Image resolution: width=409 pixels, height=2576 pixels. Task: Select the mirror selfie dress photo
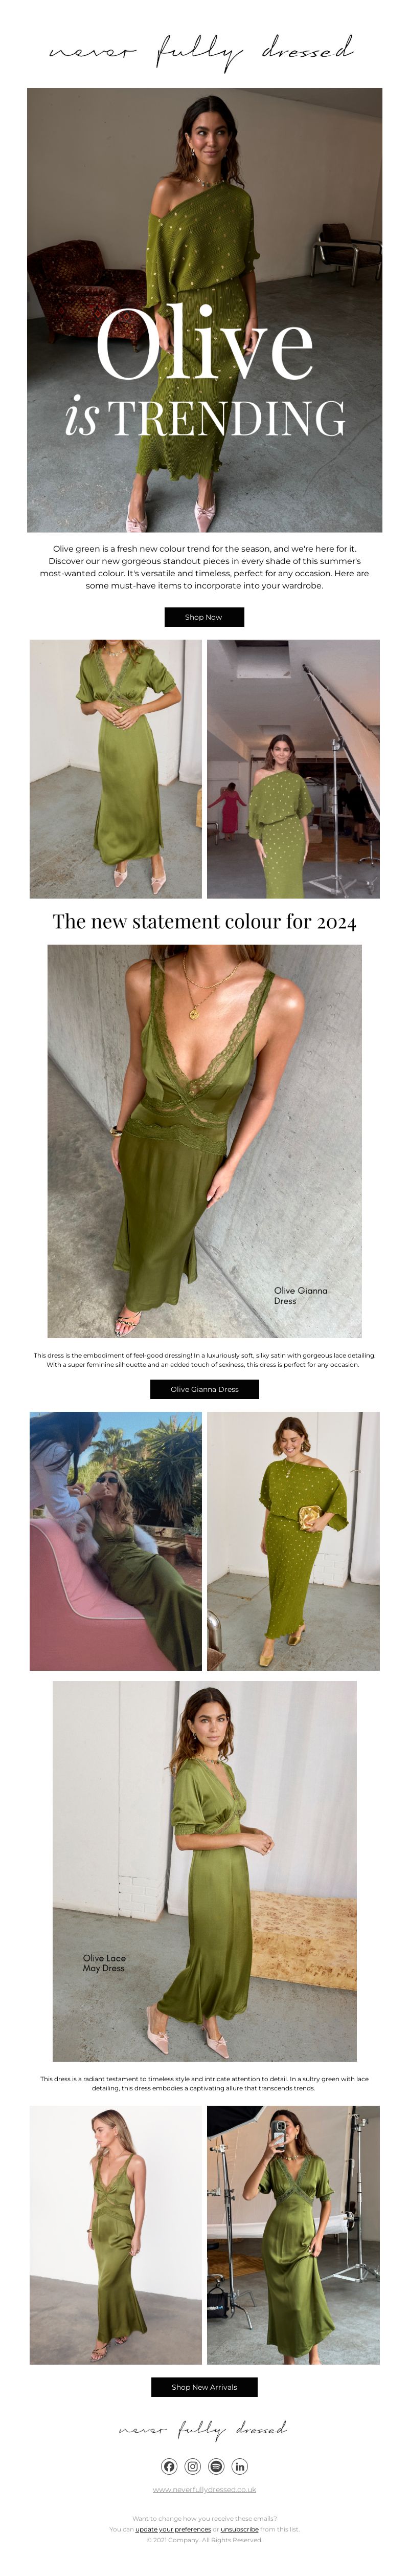293,2235
